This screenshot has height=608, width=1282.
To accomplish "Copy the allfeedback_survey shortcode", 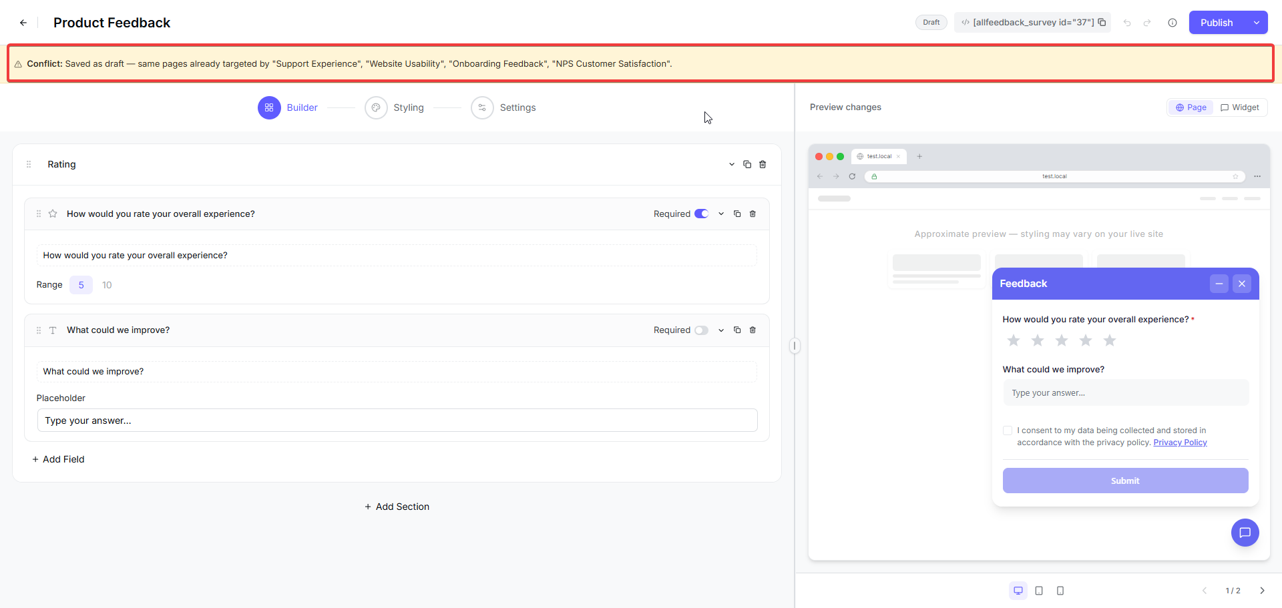I will (1102, 22).
